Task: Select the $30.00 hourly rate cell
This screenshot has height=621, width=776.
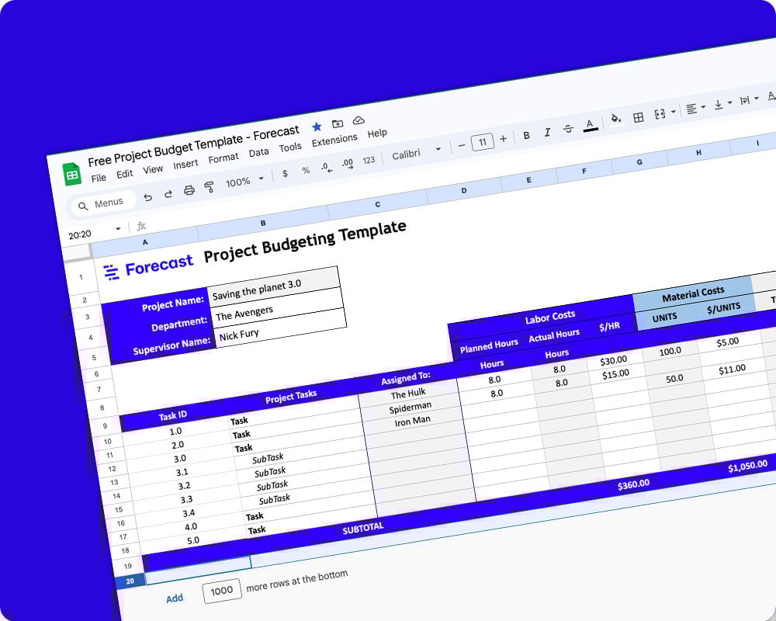Action: coord(614,360)
